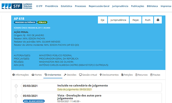Viewport: 172px width, 103px height.
Task: Click the Redator do acórdão: MIN. GILMAR MENDES text
Action: click(x=37, y=42)
